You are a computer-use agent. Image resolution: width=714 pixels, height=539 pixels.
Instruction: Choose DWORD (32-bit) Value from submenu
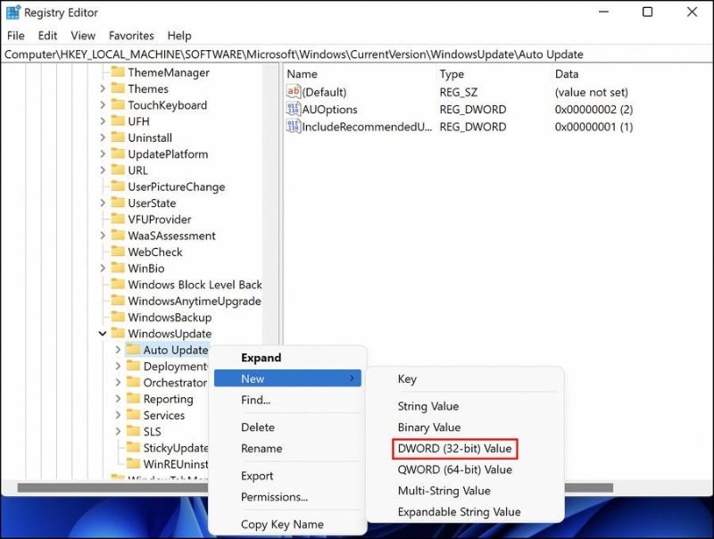pos(454,448)
